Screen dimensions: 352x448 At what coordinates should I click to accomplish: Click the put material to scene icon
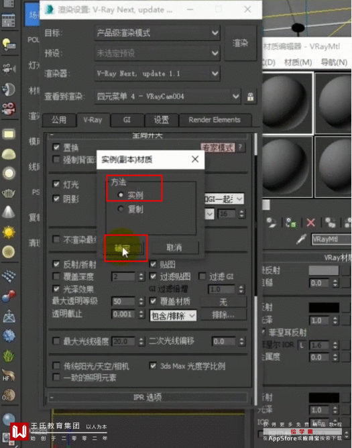pos(271,222)
